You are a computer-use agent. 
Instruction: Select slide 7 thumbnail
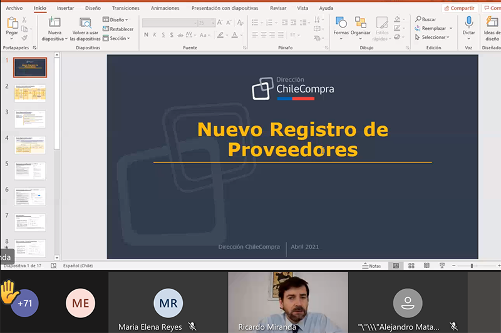tap(30, 222)
